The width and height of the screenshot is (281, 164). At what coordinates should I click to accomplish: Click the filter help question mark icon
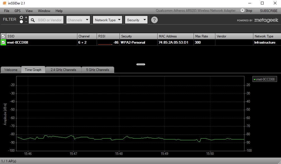154,20
